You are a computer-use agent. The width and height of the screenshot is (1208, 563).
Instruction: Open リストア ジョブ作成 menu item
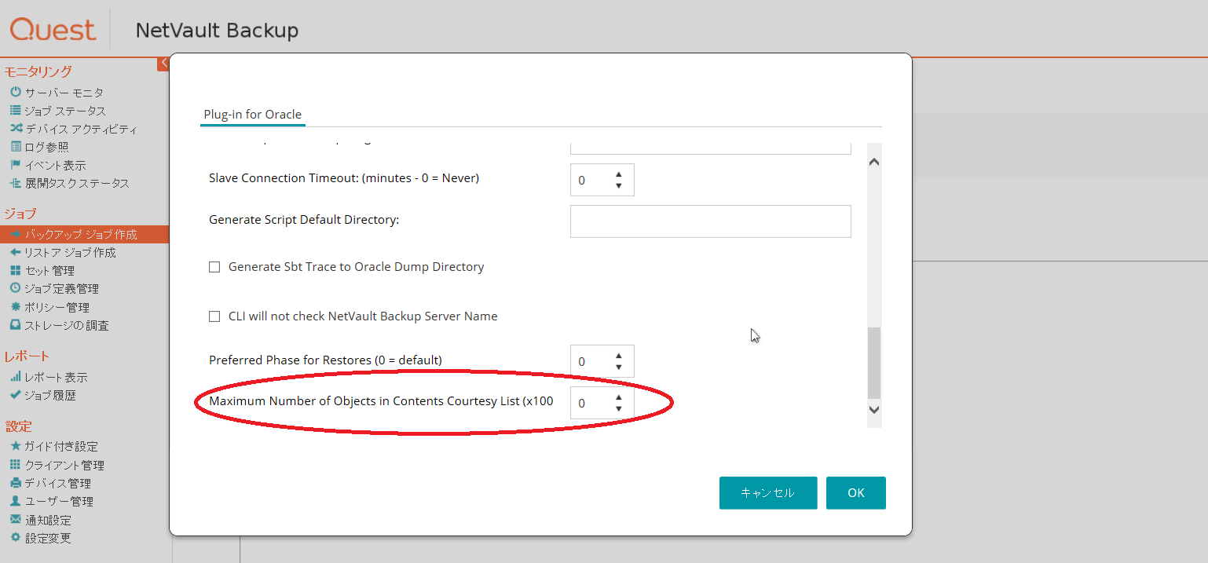pos(70,252)
